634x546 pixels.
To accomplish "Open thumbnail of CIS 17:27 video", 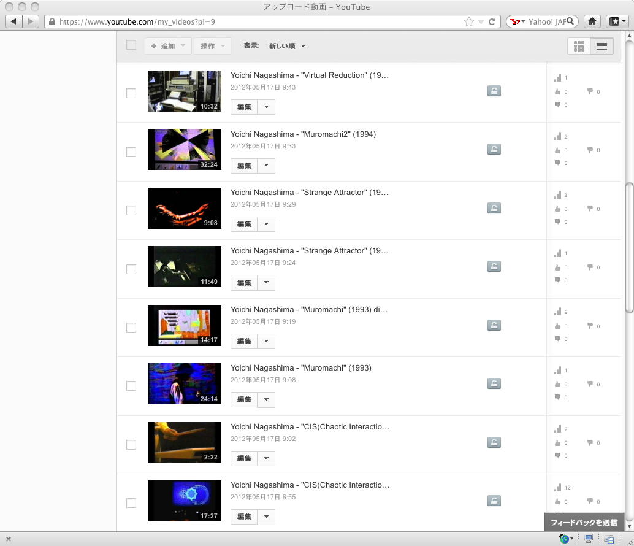I will (x=185, y=501).
